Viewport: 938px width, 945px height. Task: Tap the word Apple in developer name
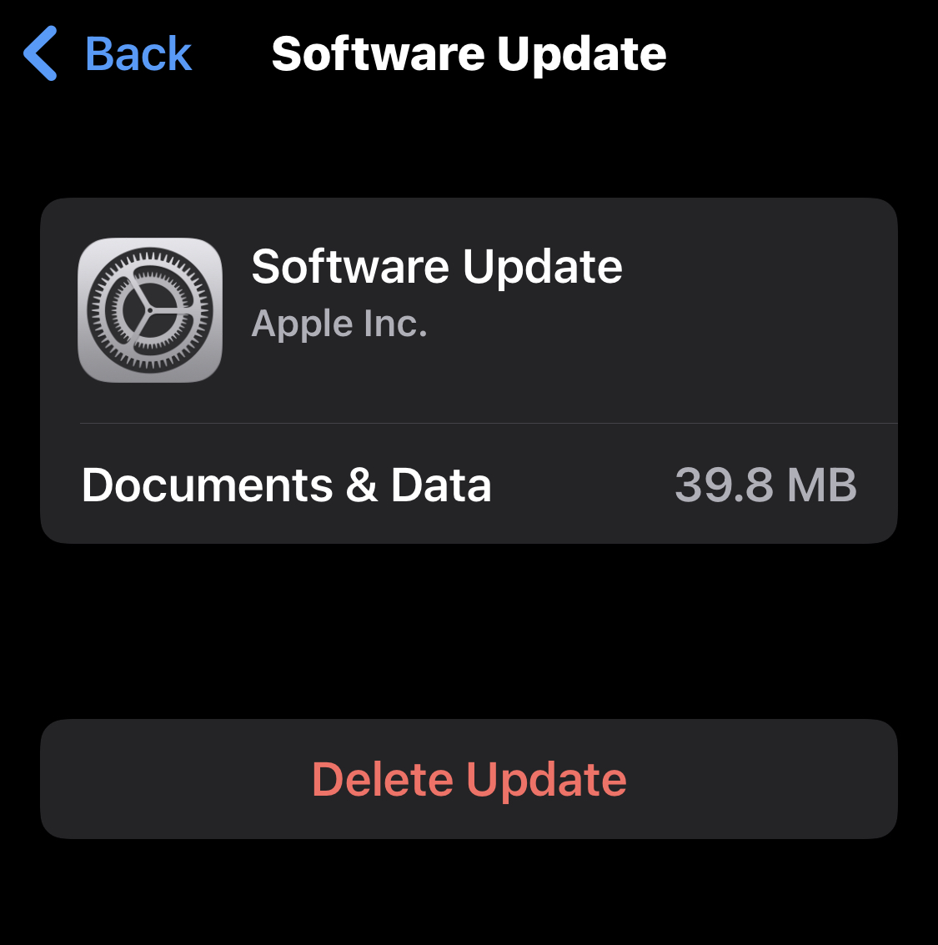[302, 324]
